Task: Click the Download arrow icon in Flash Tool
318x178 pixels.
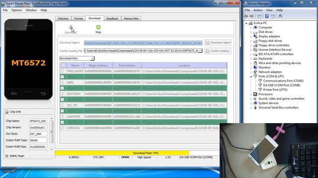Action: [71, 27]
